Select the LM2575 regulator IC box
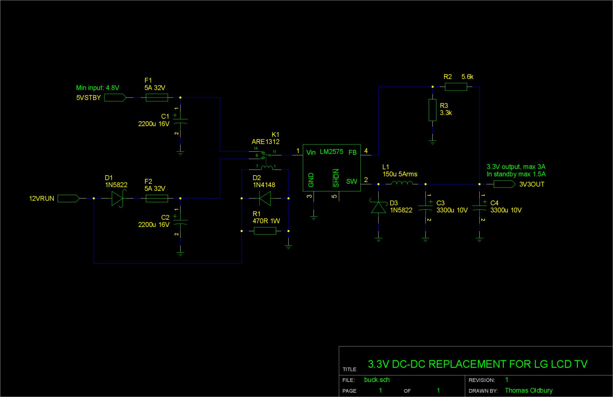The height and width of the screenshot is (397, 613). [x=331, y=168]
